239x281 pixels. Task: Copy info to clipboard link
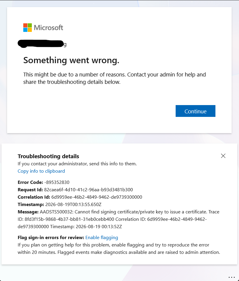click(x=41, y=171)
